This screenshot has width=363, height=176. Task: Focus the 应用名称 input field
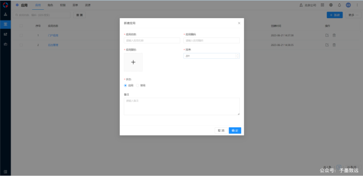152,40
